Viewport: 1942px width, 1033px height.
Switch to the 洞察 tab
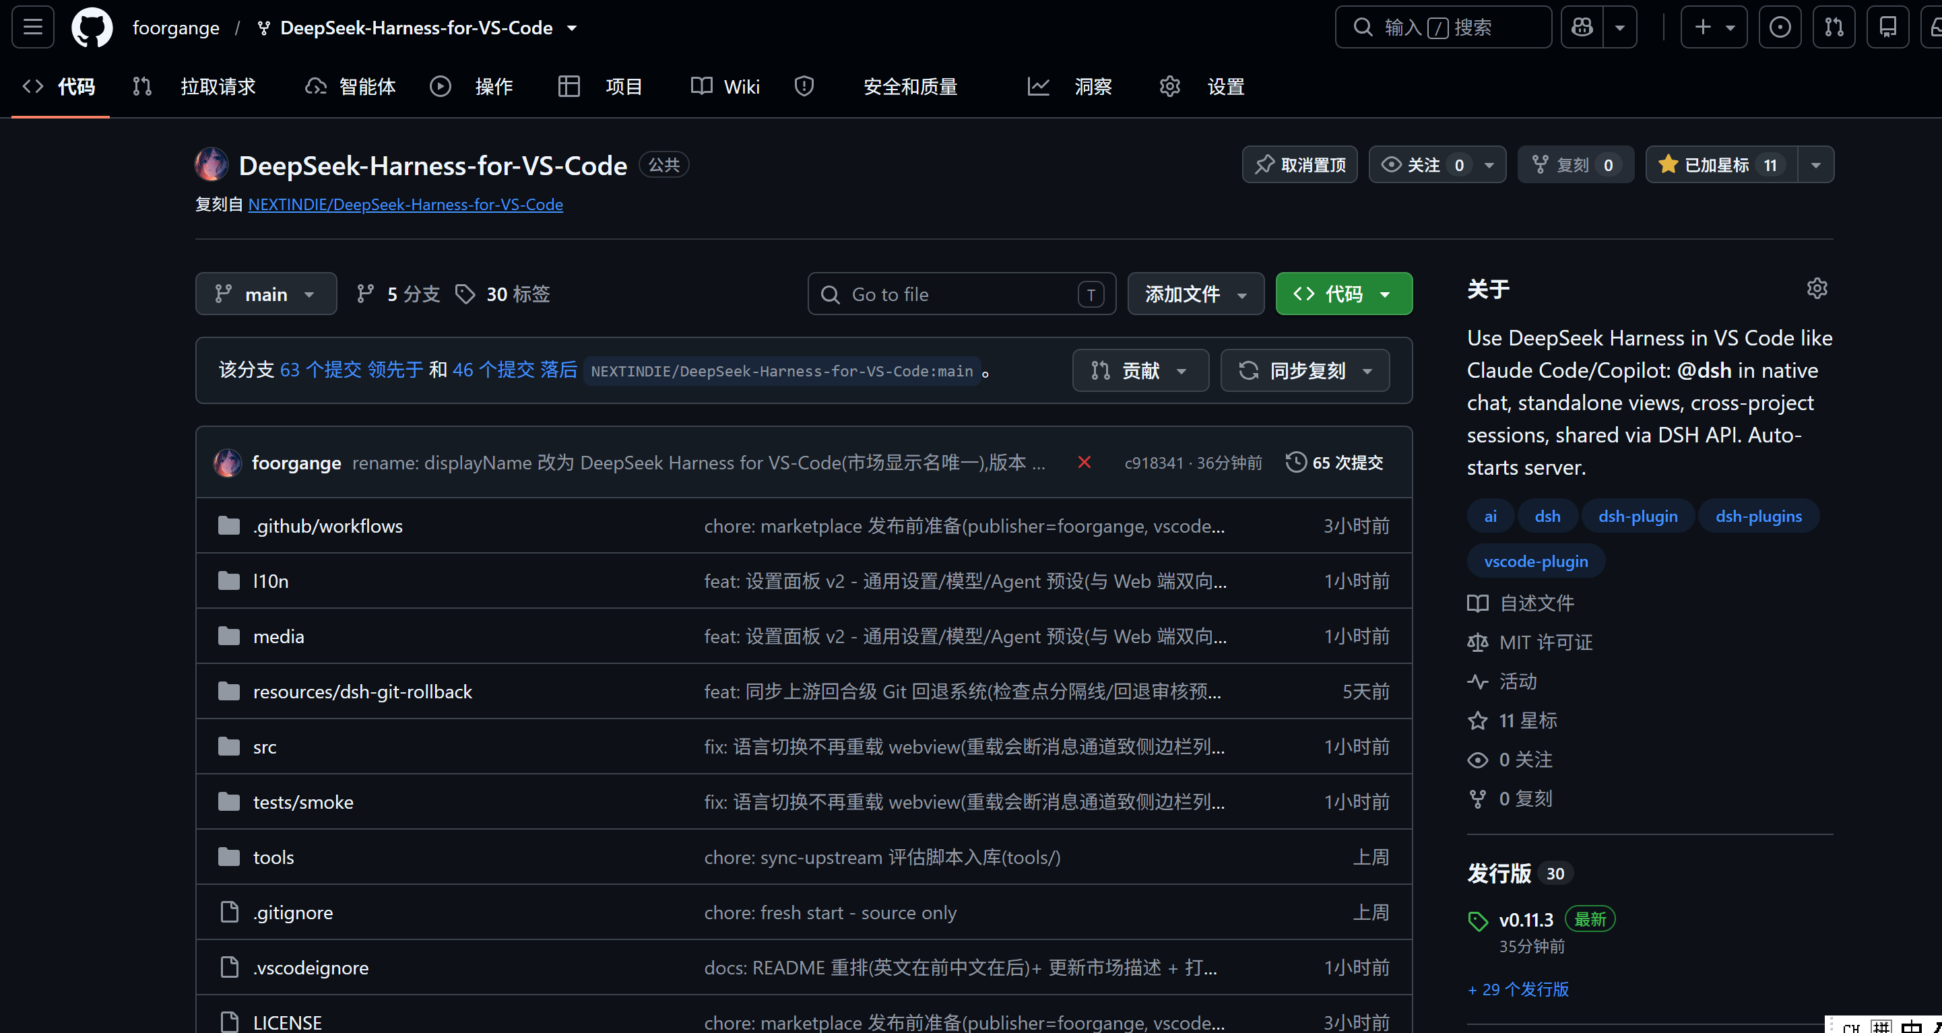point(1069,86)
